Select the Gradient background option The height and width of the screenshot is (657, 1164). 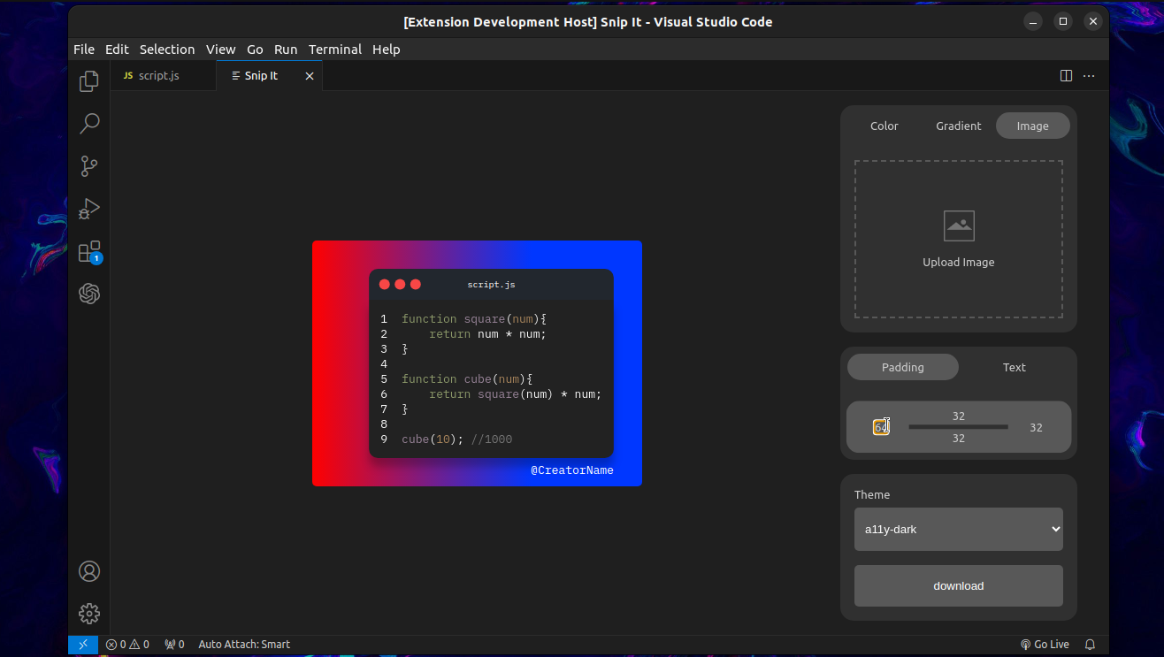[959, 126]
